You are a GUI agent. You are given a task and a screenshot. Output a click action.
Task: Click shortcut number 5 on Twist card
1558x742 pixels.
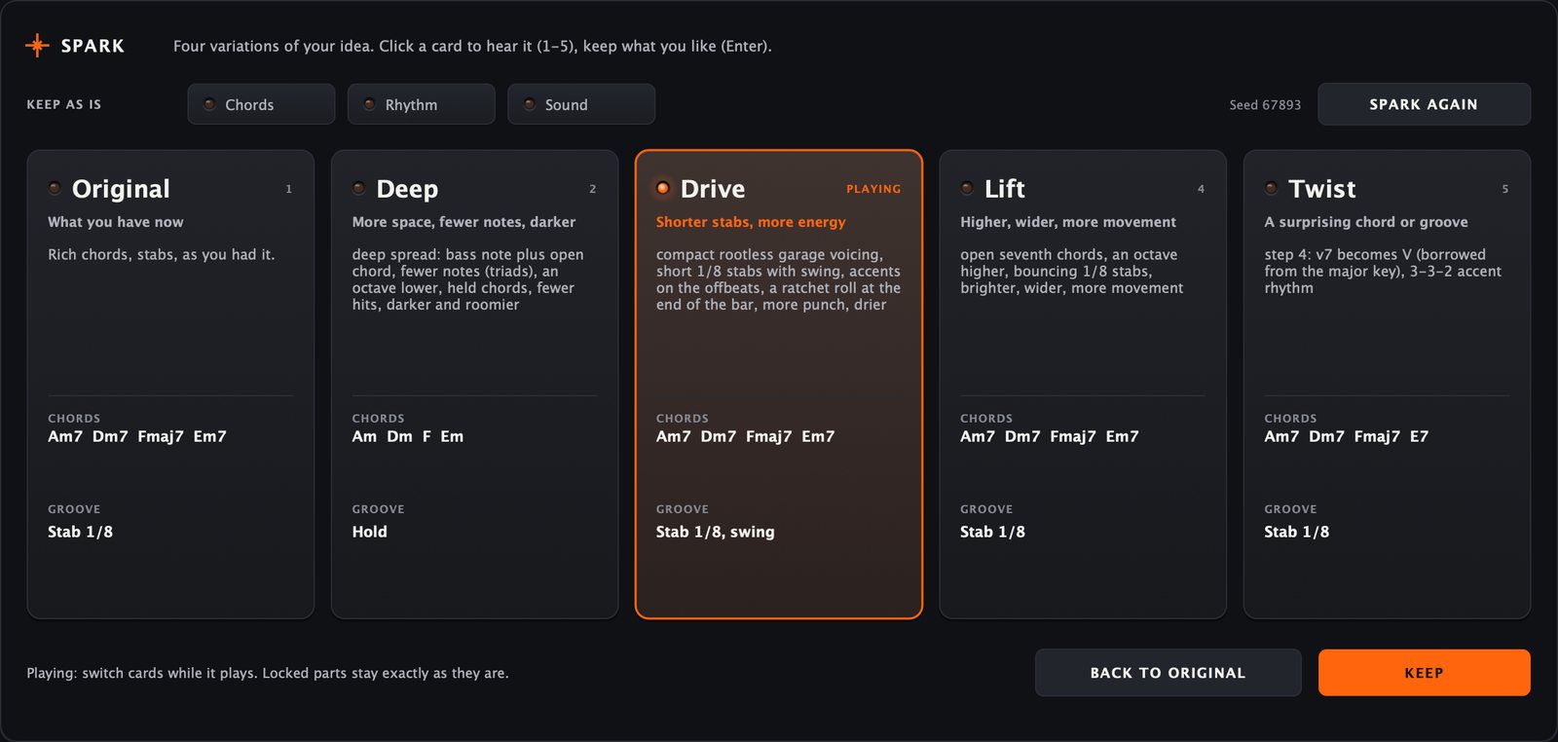(x=1505, y=189)
